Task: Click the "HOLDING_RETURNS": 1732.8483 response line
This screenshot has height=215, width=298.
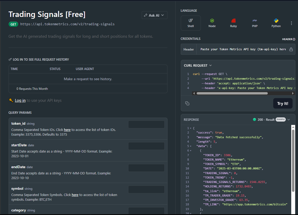Action: [x=228, y=187]
